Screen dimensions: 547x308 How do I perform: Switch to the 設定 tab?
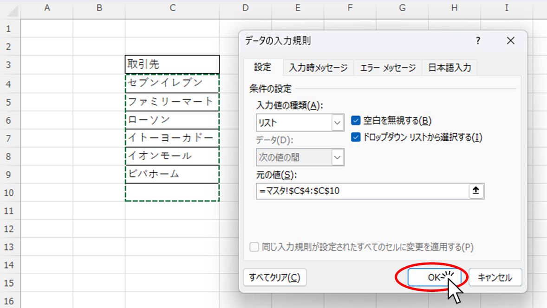pos(263,67)
